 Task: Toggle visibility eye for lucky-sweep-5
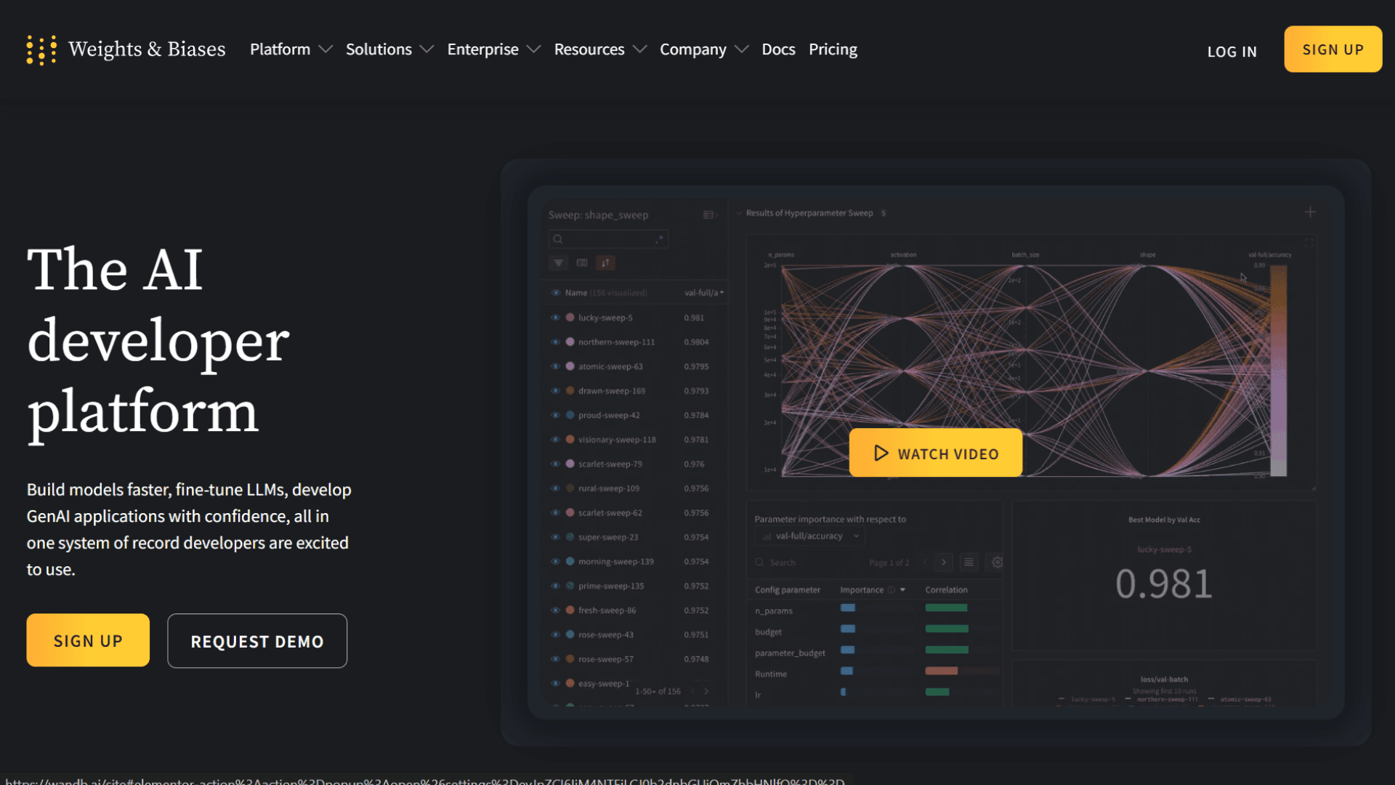click(x=555, y=318)
